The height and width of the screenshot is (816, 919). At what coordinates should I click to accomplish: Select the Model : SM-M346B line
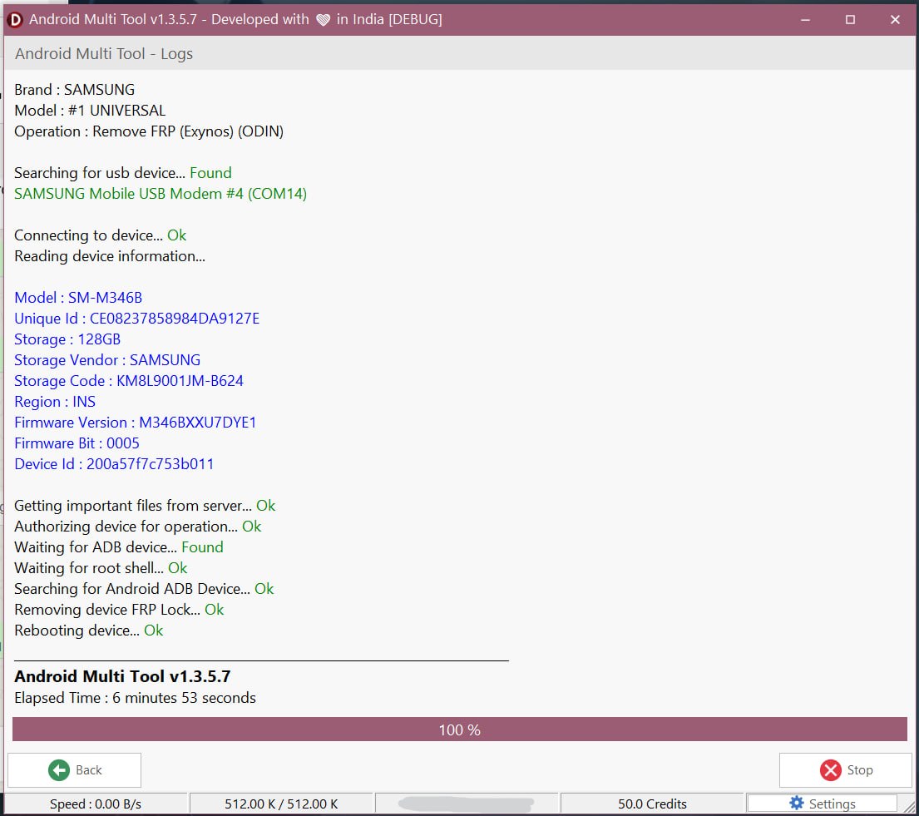(x=78, y=298)
